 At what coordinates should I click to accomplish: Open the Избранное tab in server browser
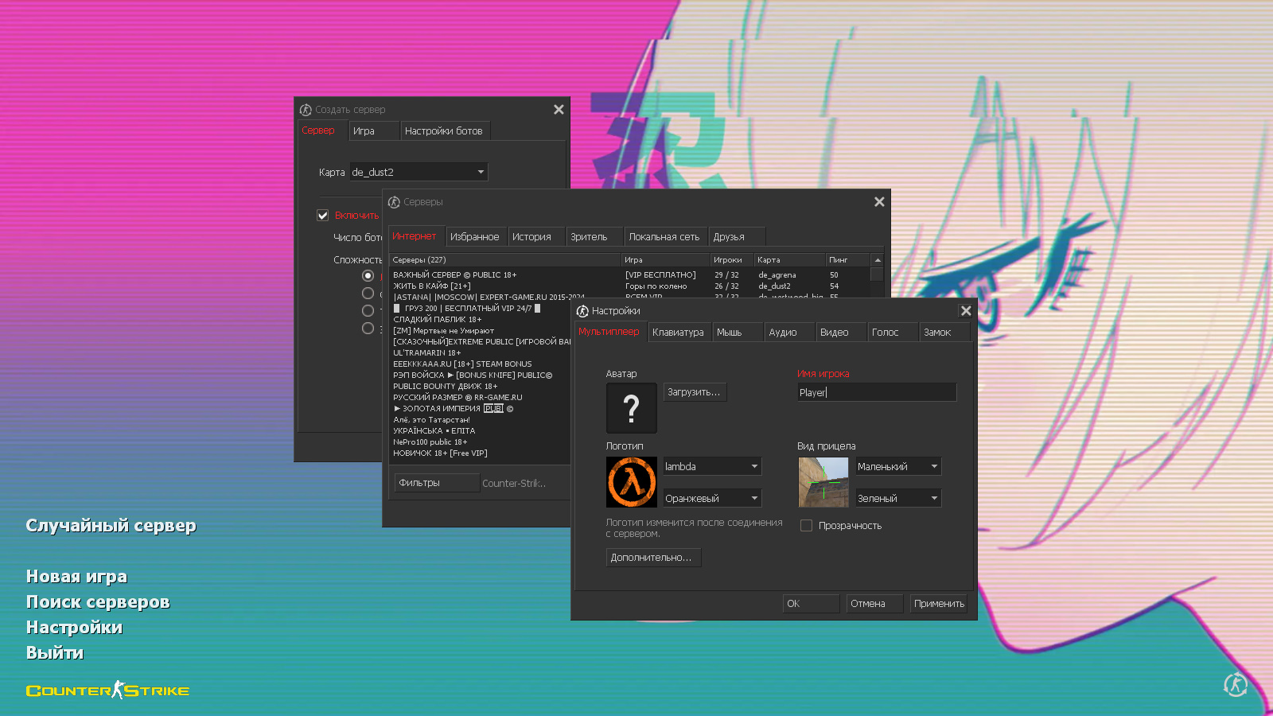click(474, 237)
